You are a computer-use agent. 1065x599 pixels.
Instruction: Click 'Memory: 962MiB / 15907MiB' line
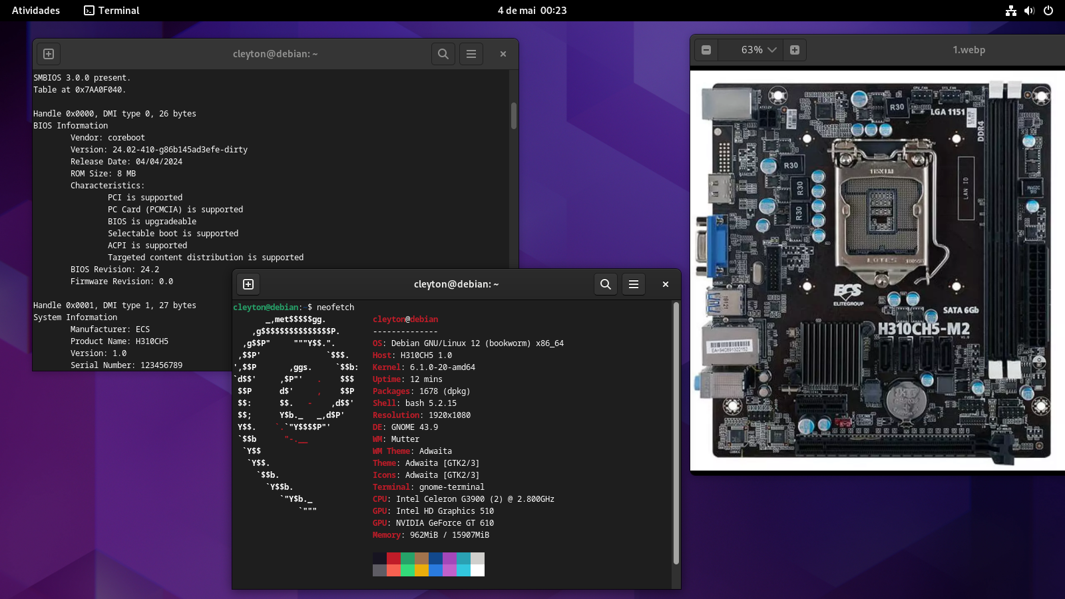point(431,535)
